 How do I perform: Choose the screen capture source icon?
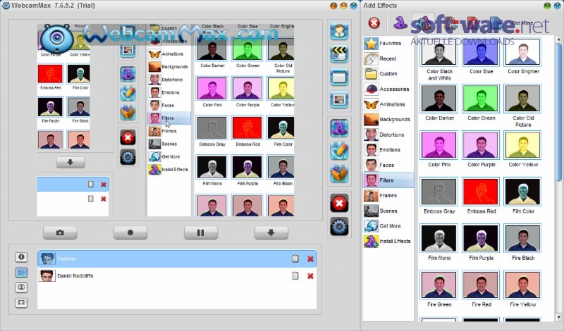tap(339, 77)
